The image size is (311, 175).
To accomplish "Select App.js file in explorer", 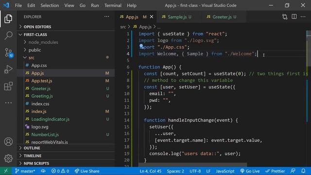I will click(x=67, y=73).
